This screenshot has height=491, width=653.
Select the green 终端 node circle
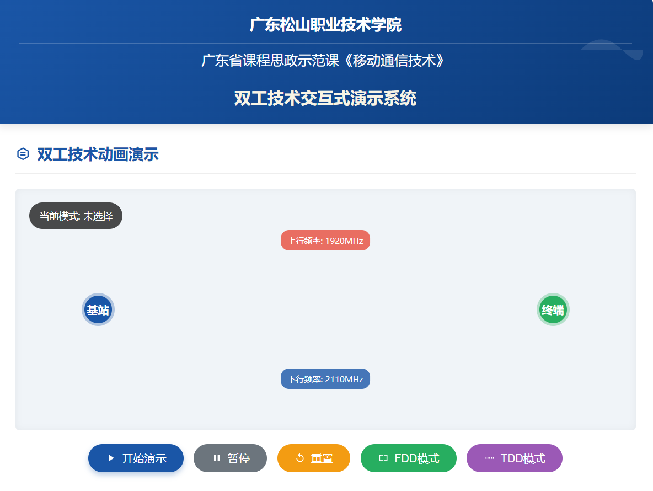tap(553, 309)
